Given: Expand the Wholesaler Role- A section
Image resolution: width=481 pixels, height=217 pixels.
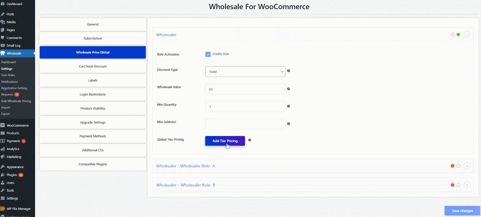Looking at the screenshot, I should 467,166.
